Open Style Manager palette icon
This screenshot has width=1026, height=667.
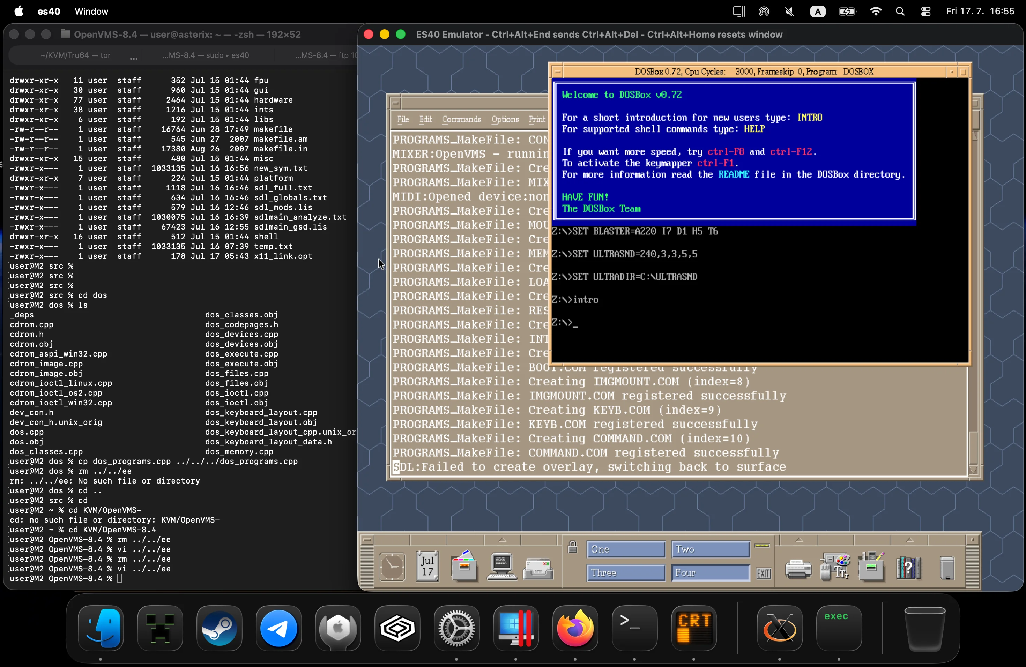click(x=835, y=567)
